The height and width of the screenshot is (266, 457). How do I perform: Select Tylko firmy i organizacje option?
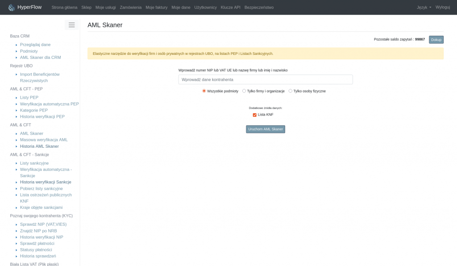click(x=244, y=91)
